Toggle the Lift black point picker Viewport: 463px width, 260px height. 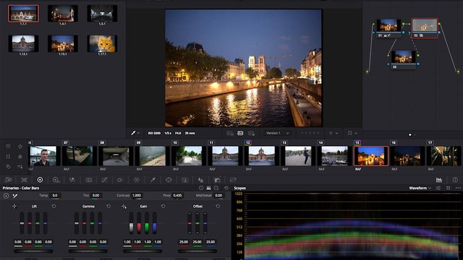click(x=14, y=206)
